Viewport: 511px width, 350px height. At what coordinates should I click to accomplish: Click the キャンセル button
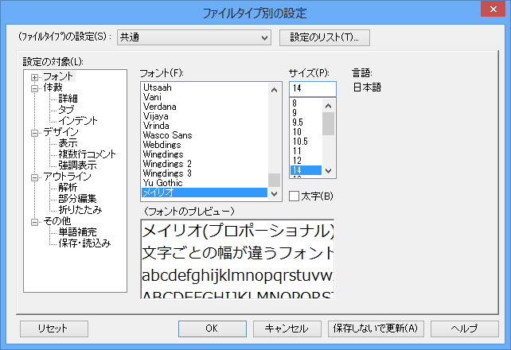tap(287, 329)
